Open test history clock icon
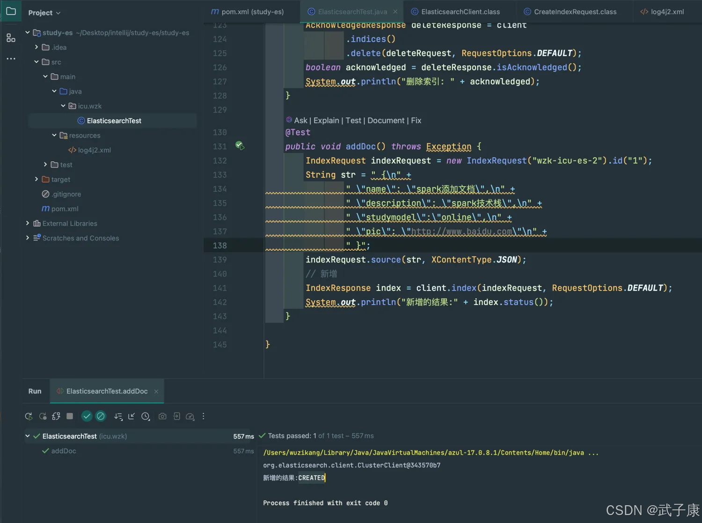 [x=146, y=416]
